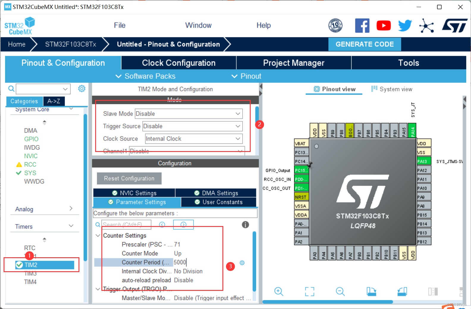Image resolution: width=471 pixels, height=309 pixels.
Task: Open the Twitter bird icon link
Action: coord(405,26)
